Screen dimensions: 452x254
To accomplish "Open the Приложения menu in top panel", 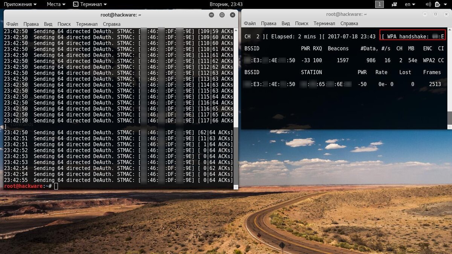I will pyautogui.click(x=20, y=4).
